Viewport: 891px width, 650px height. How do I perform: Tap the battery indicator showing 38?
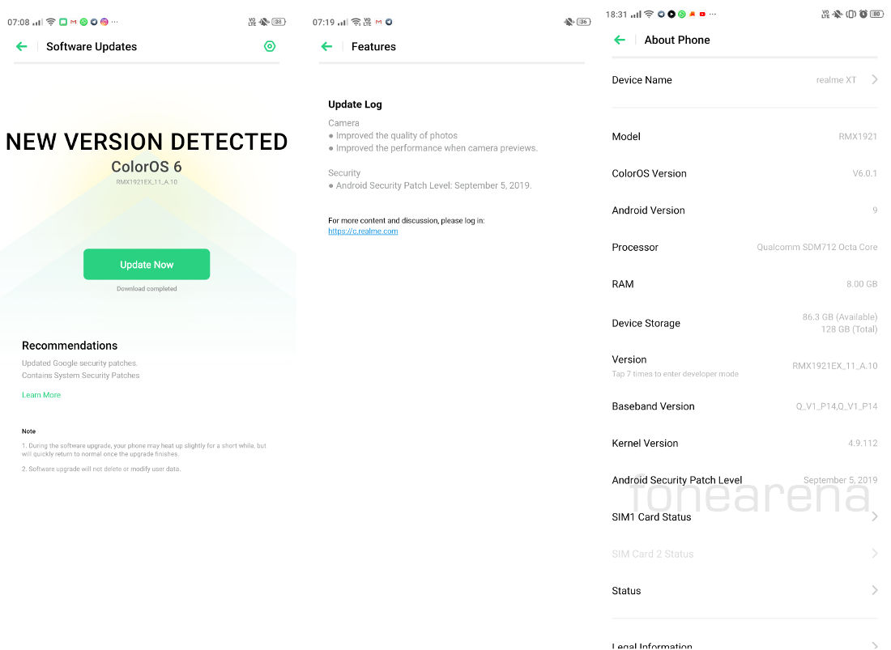tap(279, 22)
